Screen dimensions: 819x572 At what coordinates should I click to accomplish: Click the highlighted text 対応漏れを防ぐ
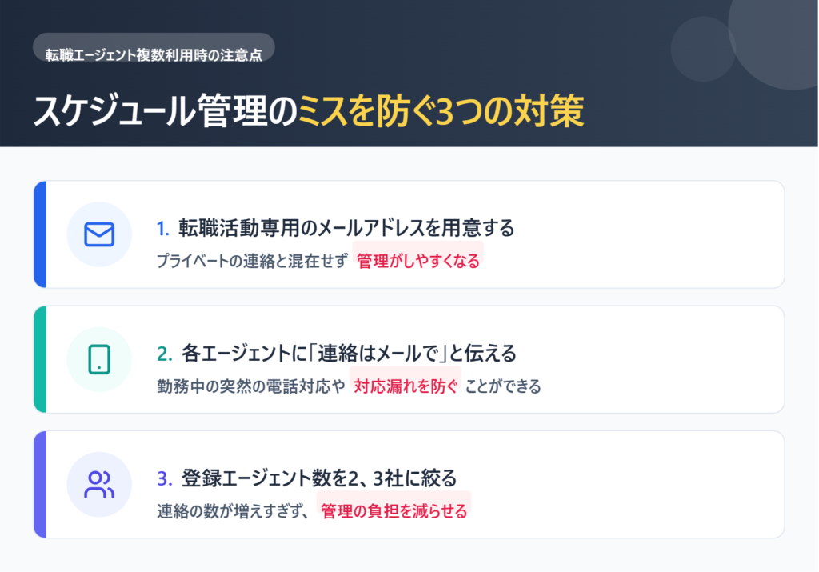tap(406, 386)
